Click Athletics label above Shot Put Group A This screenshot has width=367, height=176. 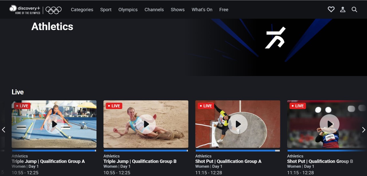[x=203, y=156]
